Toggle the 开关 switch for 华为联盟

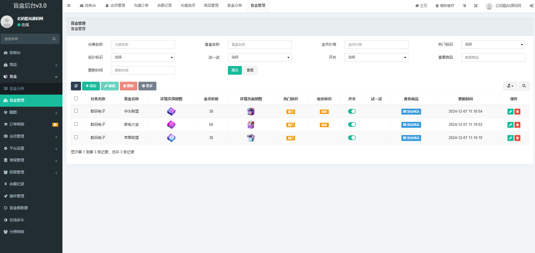[x=352, y=111]
